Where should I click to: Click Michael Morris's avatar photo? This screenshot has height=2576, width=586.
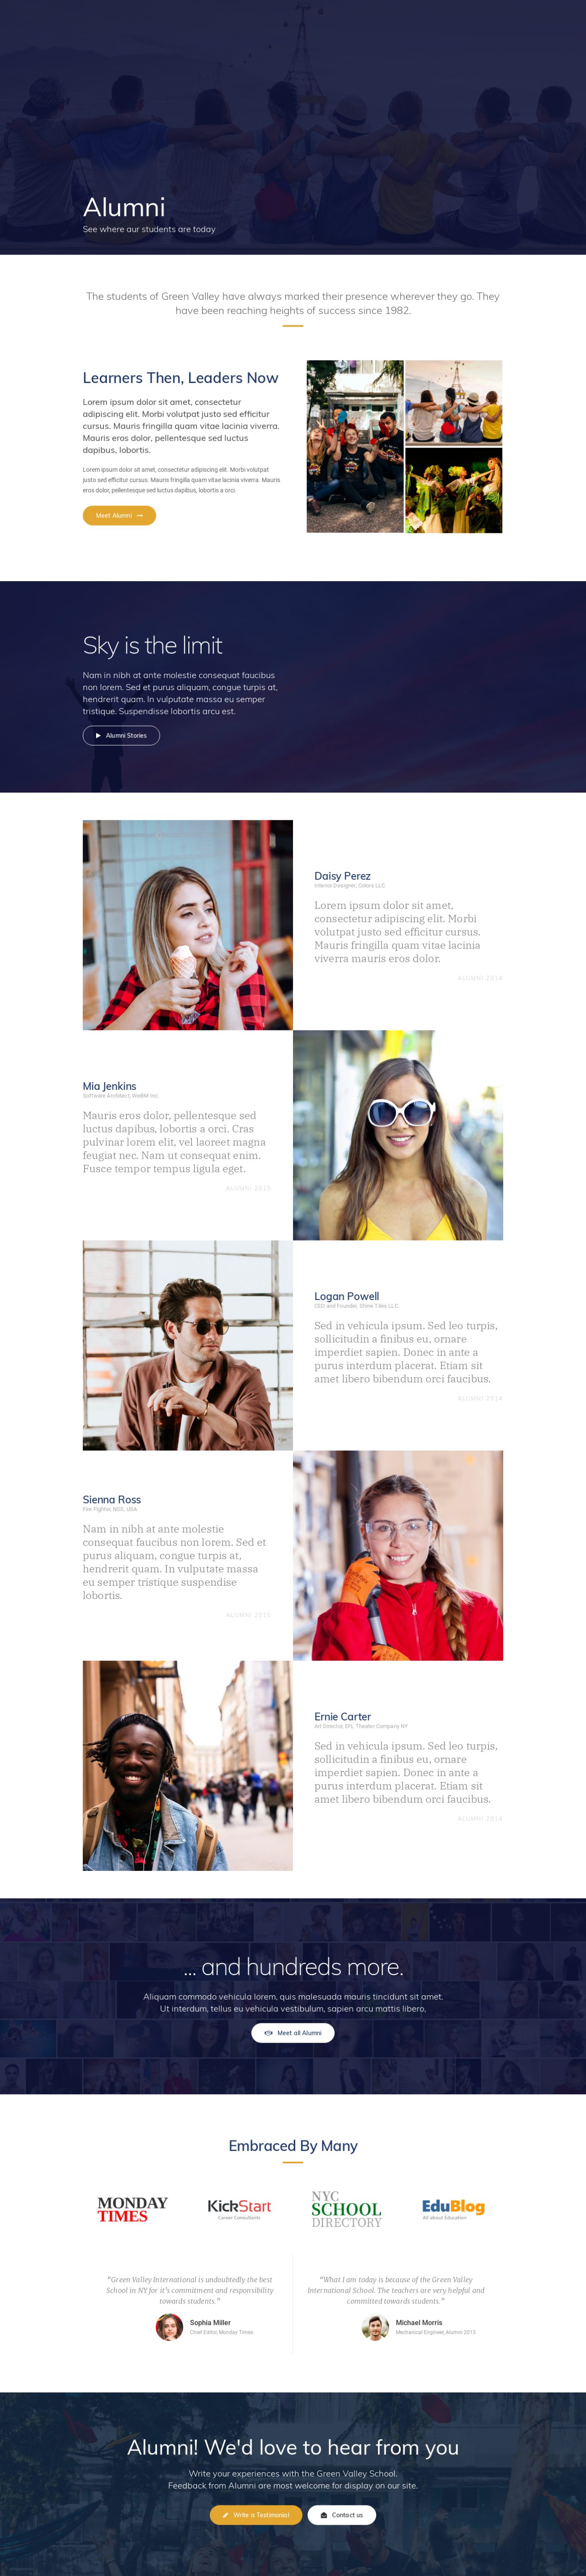375,2327
